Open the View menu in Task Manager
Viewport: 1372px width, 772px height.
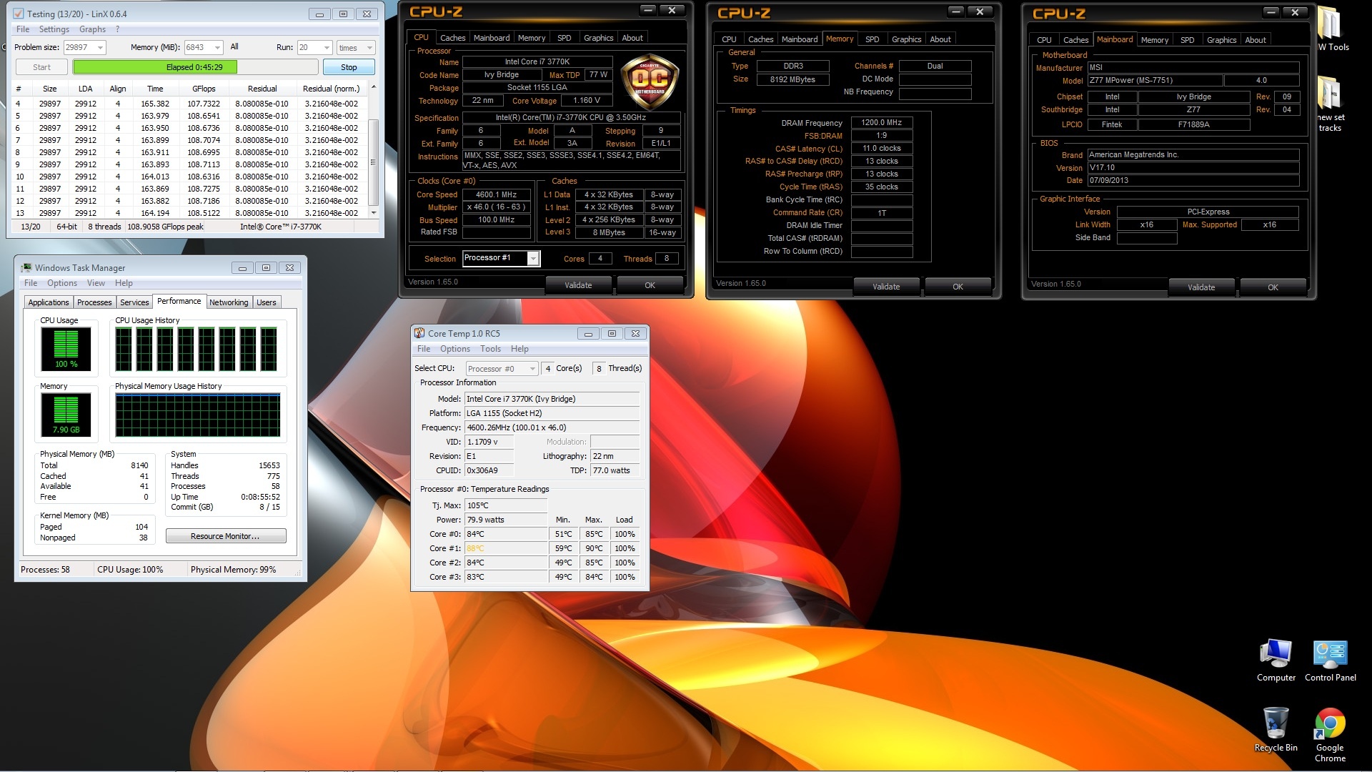[96, 283]
